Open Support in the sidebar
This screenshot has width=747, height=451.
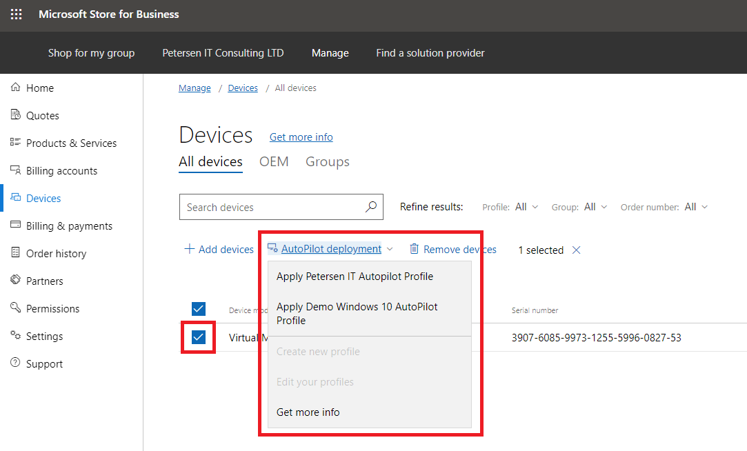pos(44,364)
